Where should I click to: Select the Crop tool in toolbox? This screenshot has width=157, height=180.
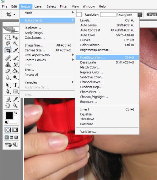8,50
